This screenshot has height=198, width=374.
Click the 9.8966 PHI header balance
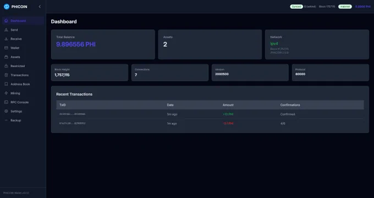(x=363, y=7)
